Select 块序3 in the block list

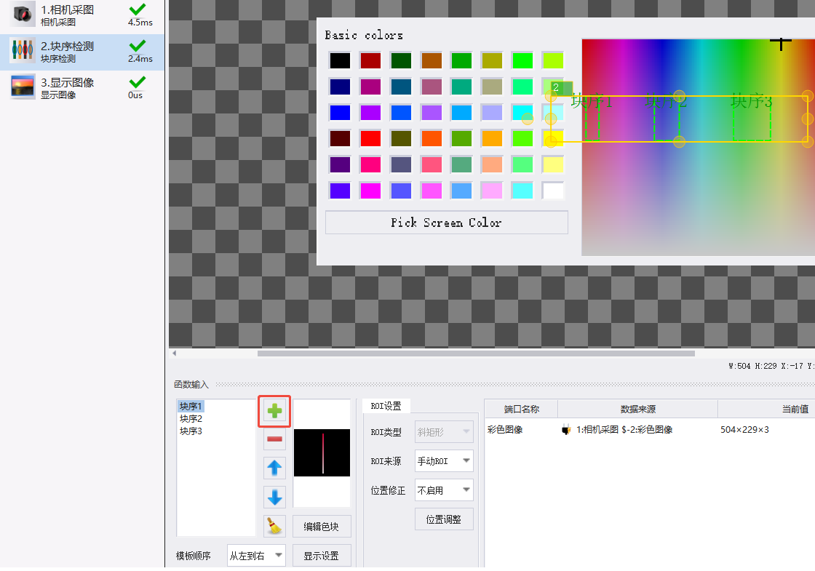191,431
